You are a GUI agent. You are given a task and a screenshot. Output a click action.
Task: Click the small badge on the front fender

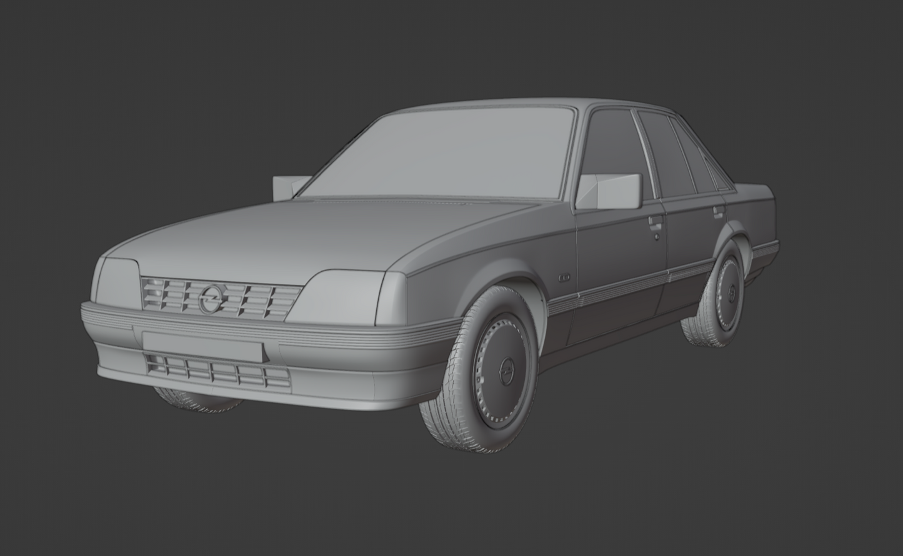[564, 277]
